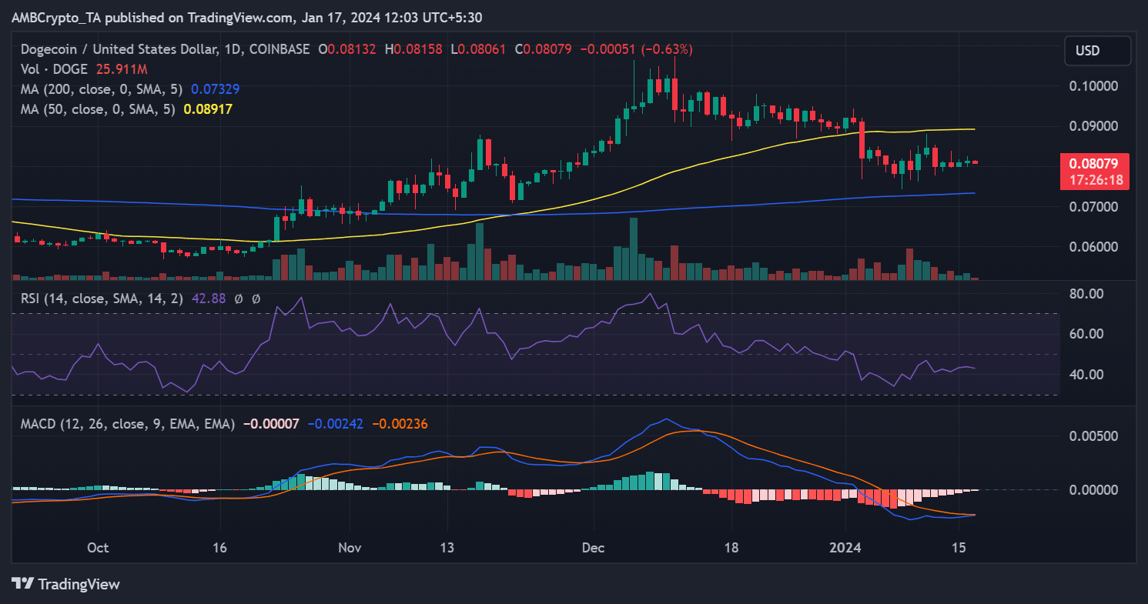Click the 18 date label on the time axis

731,548
